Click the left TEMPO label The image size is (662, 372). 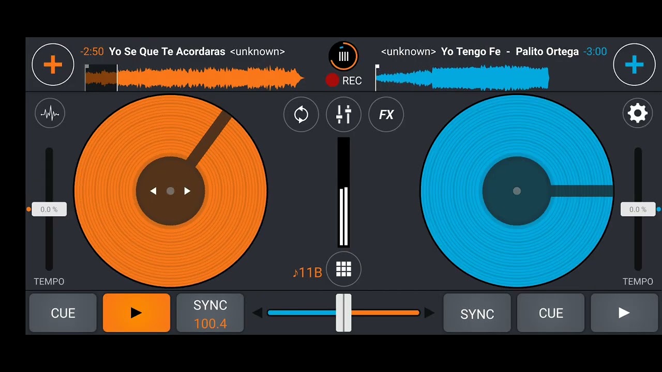[x=49, y=282]
